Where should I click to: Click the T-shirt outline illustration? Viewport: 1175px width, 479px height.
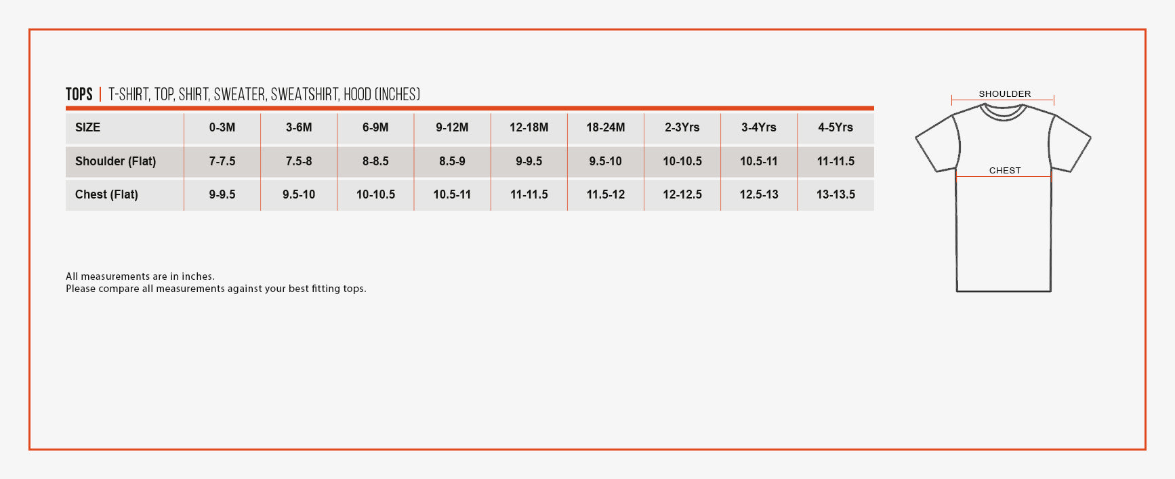(1003, 197)
